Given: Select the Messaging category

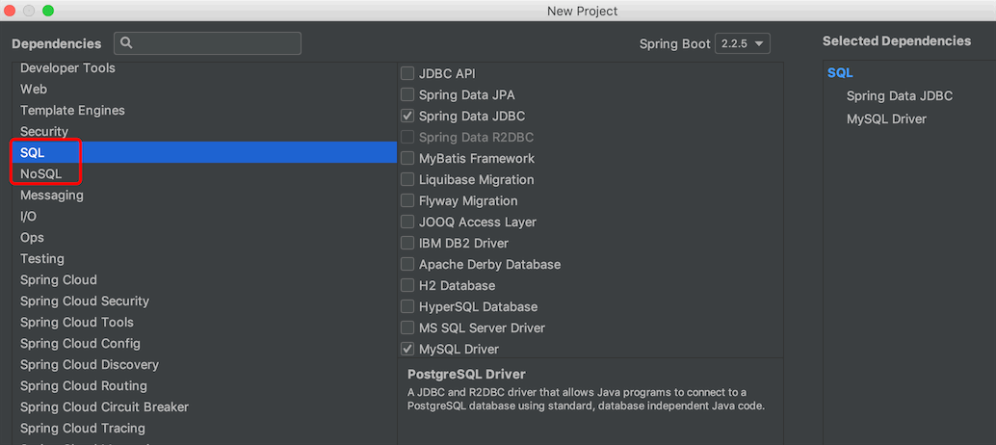Looking at the screenshot, I should click(204, 195).
